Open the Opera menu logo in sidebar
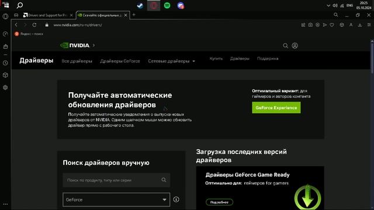 click(x=5, y=16)
